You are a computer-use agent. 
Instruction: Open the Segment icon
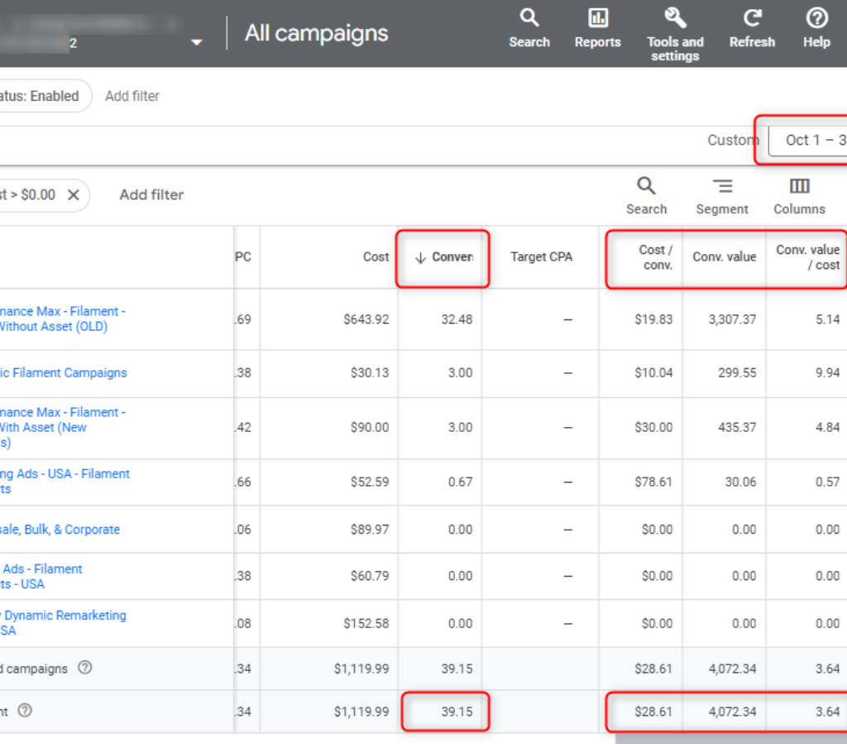pyautogui.click(x=722, y=187)
